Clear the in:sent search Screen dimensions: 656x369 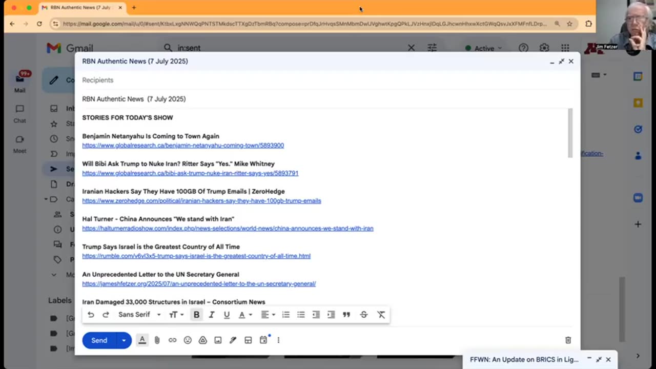pyautogui.click(x=411, y=48)
